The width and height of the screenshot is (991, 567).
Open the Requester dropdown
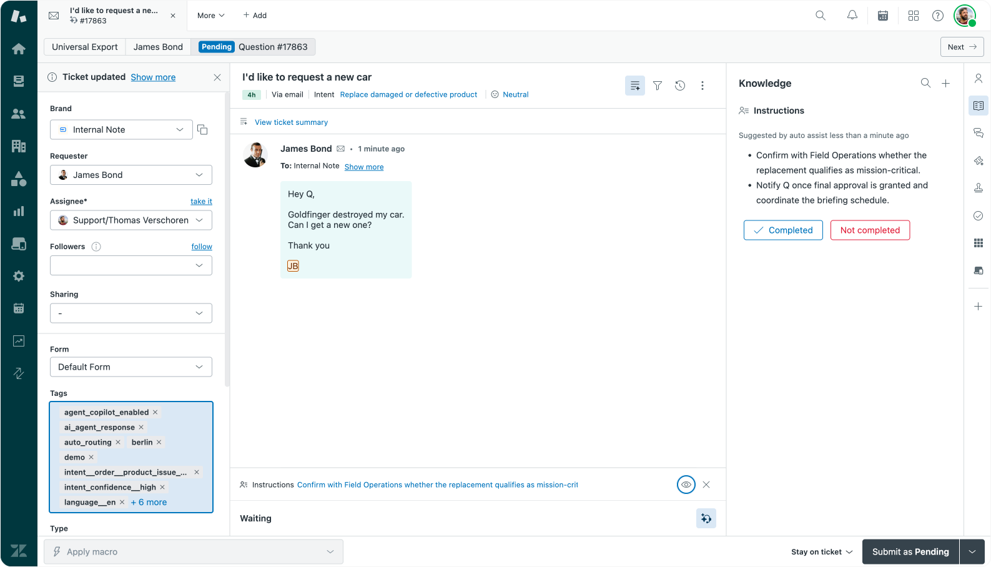(131, 175)
